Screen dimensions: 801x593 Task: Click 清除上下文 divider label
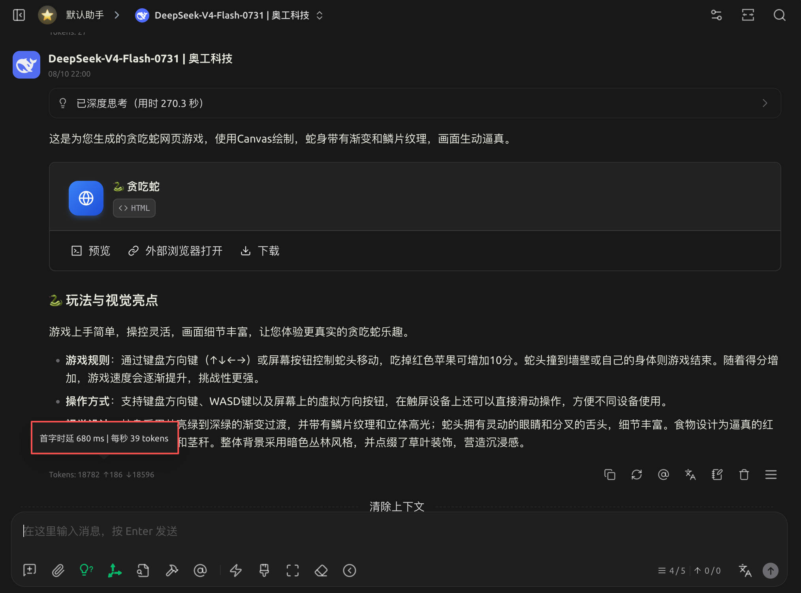[397, 507]
